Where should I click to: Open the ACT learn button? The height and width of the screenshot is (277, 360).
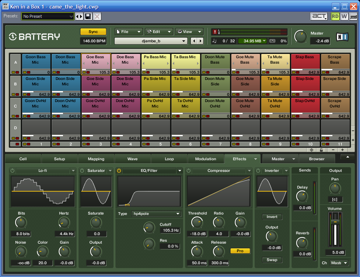click(319, 16)
